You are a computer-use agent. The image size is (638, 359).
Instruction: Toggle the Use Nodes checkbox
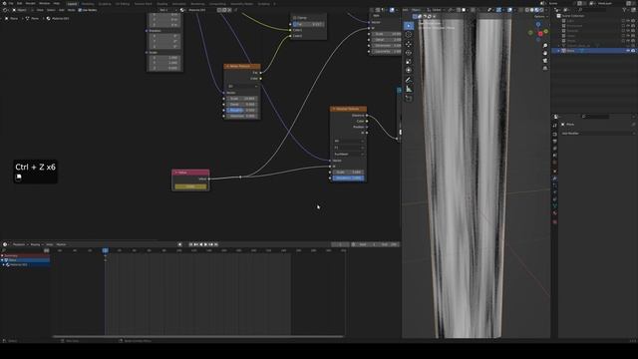coord(80,10)
